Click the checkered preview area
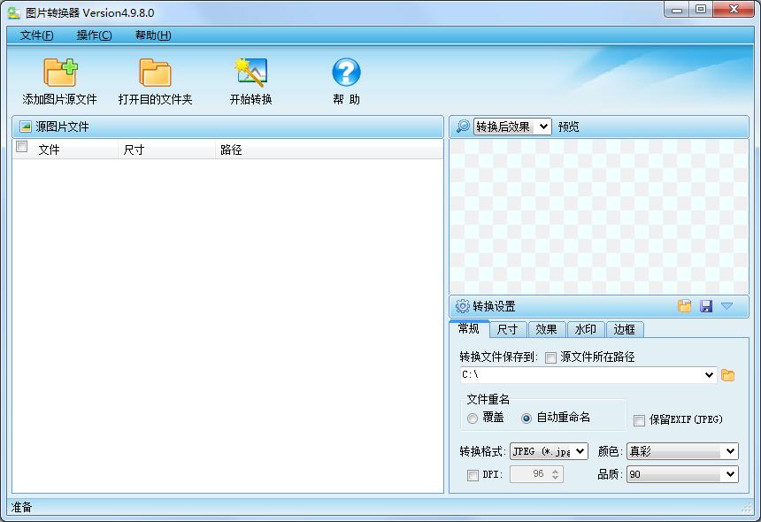This screenshot has width=761, height=522. [599, 217]
